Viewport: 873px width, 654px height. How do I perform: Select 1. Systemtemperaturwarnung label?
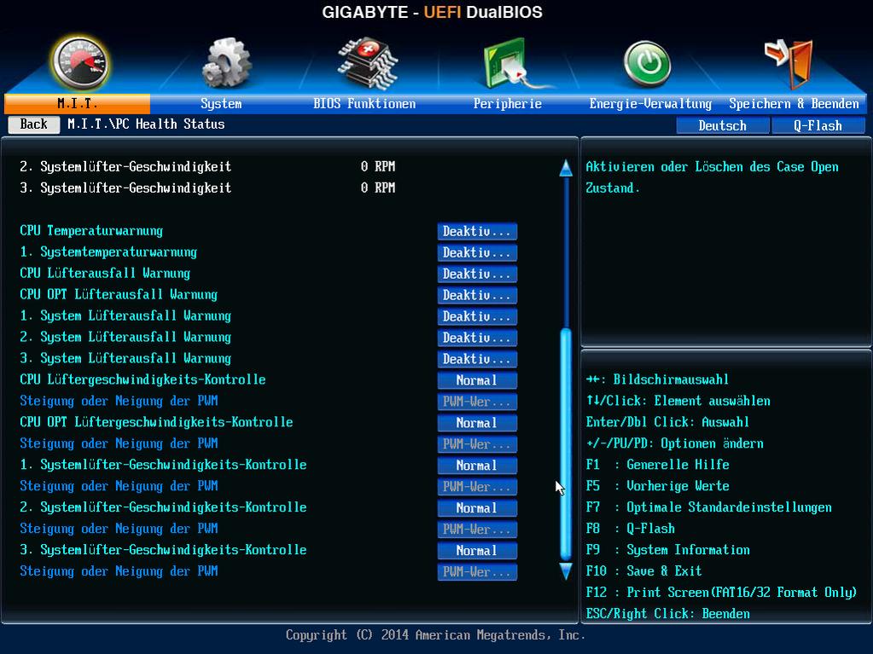point(108,252)
